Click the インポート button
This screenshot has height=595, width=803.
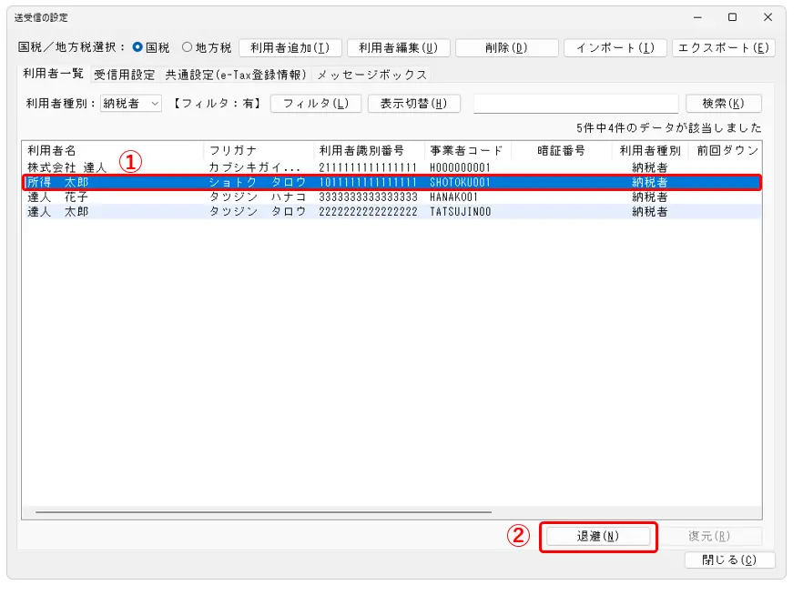click(x=615, y=48)
